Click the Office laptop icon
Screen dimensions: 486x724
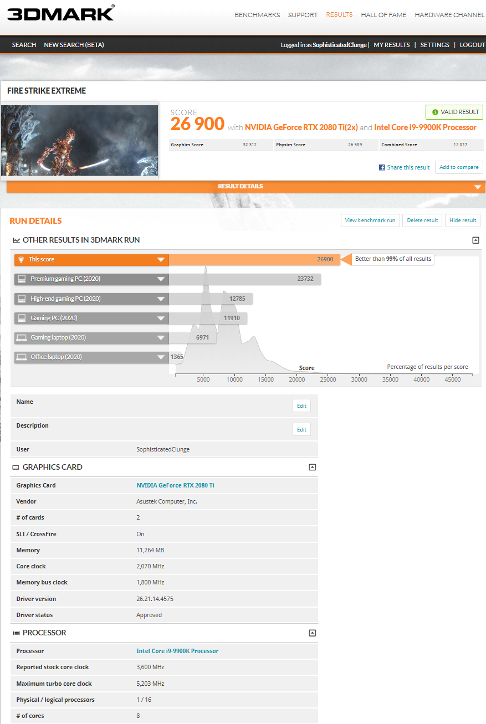22,357
